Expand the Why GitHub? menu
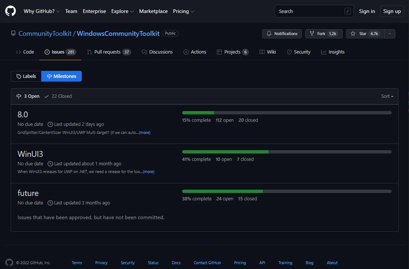The height and width of the screenshot is (269, 409). 42,11
